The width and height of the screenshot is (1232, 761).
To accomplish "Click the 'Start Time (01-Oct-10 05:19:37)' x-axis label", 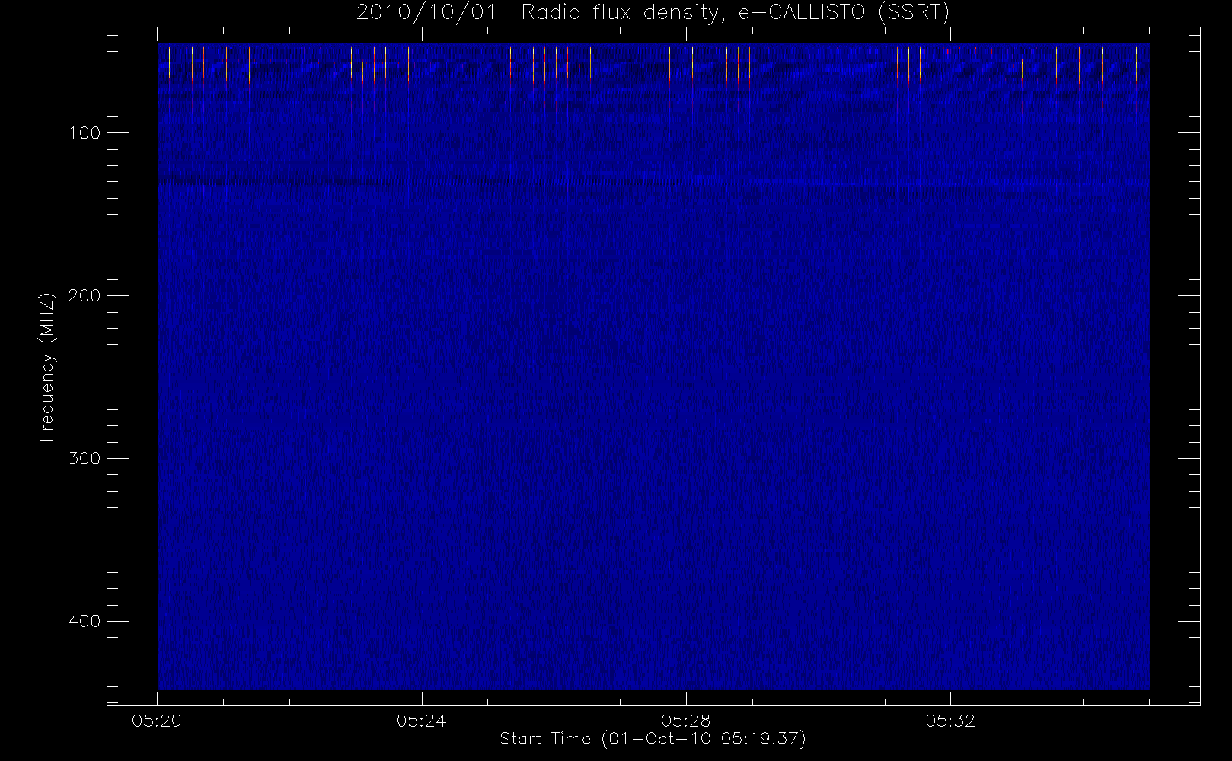I will (653, 739).
